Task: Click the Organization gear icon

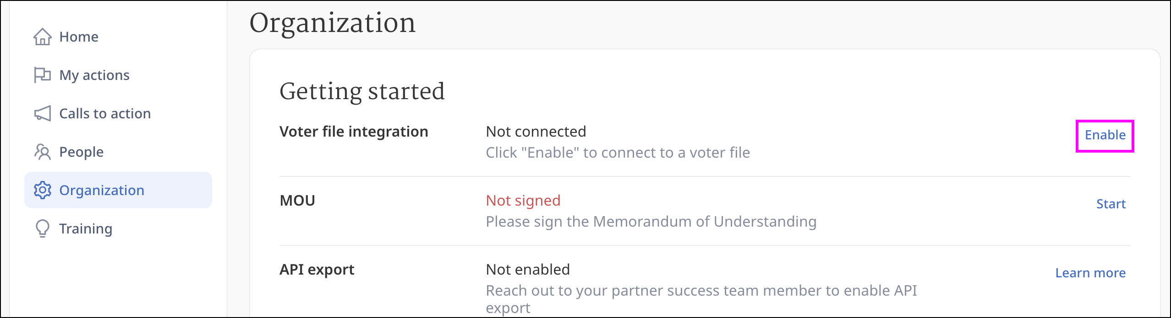Action: pos(43,190)
